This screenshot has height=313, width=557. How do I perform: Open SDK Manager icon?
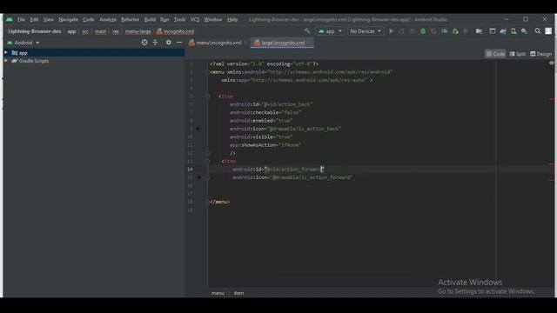pos(524,31)
